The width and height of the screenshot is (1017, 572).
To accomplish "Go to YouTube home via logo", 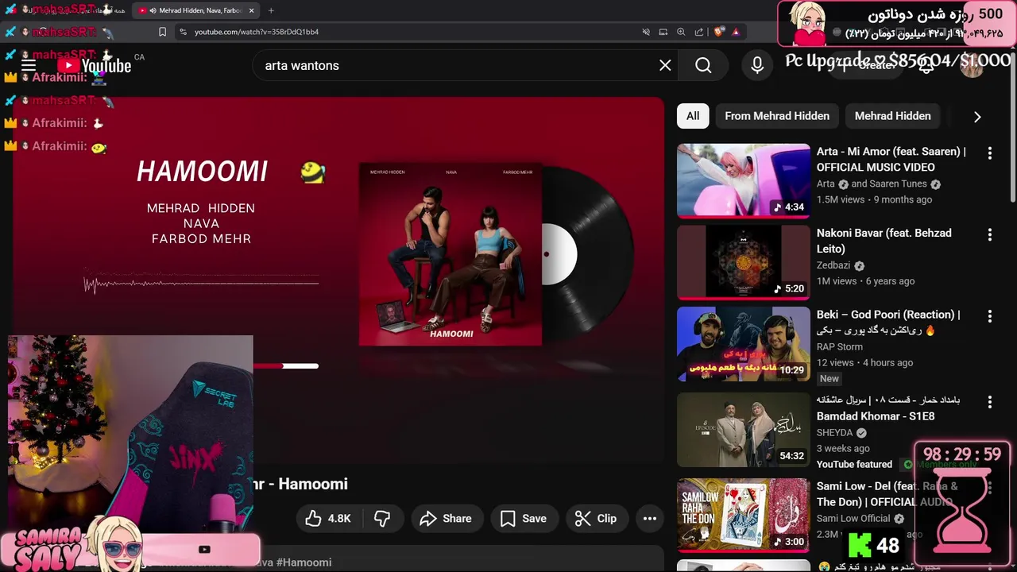I will [94, 66].
